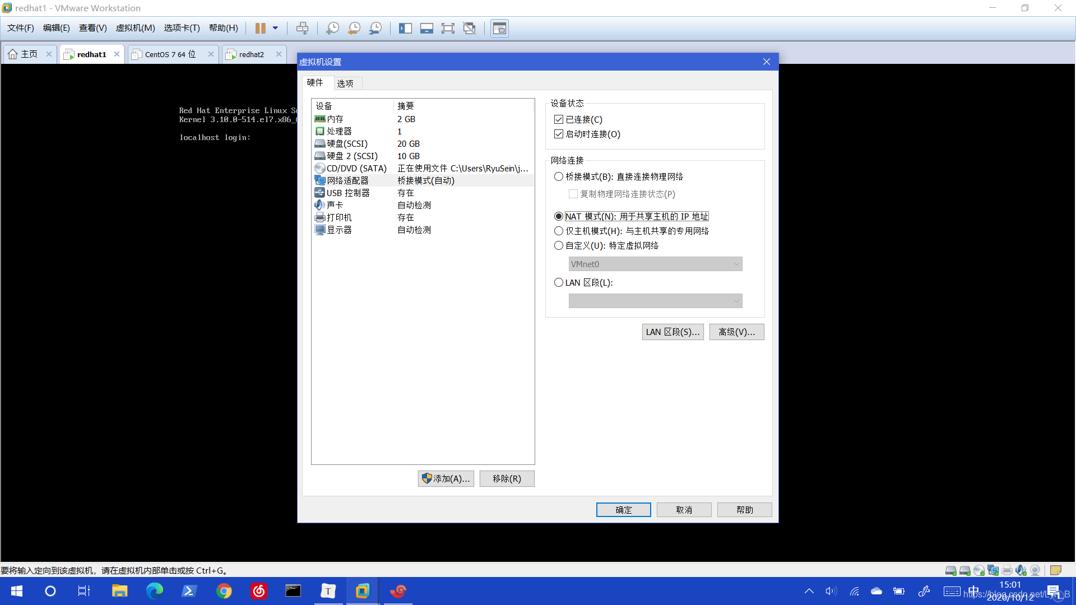
Task: Close the redhat1 tab
Action: (x=117, y=54)
